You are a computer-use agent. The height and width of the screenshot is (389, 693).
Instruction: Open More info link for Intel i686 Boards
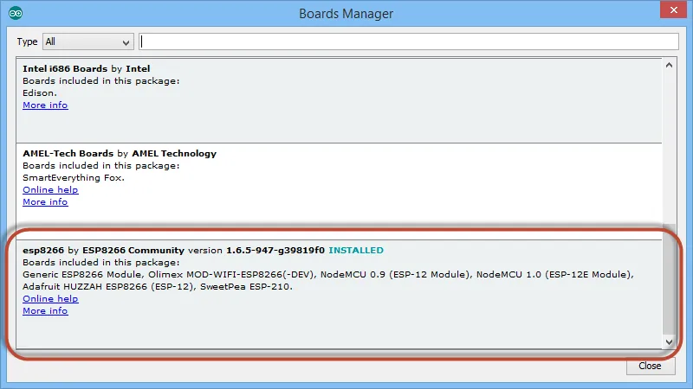tap(45, 105)
